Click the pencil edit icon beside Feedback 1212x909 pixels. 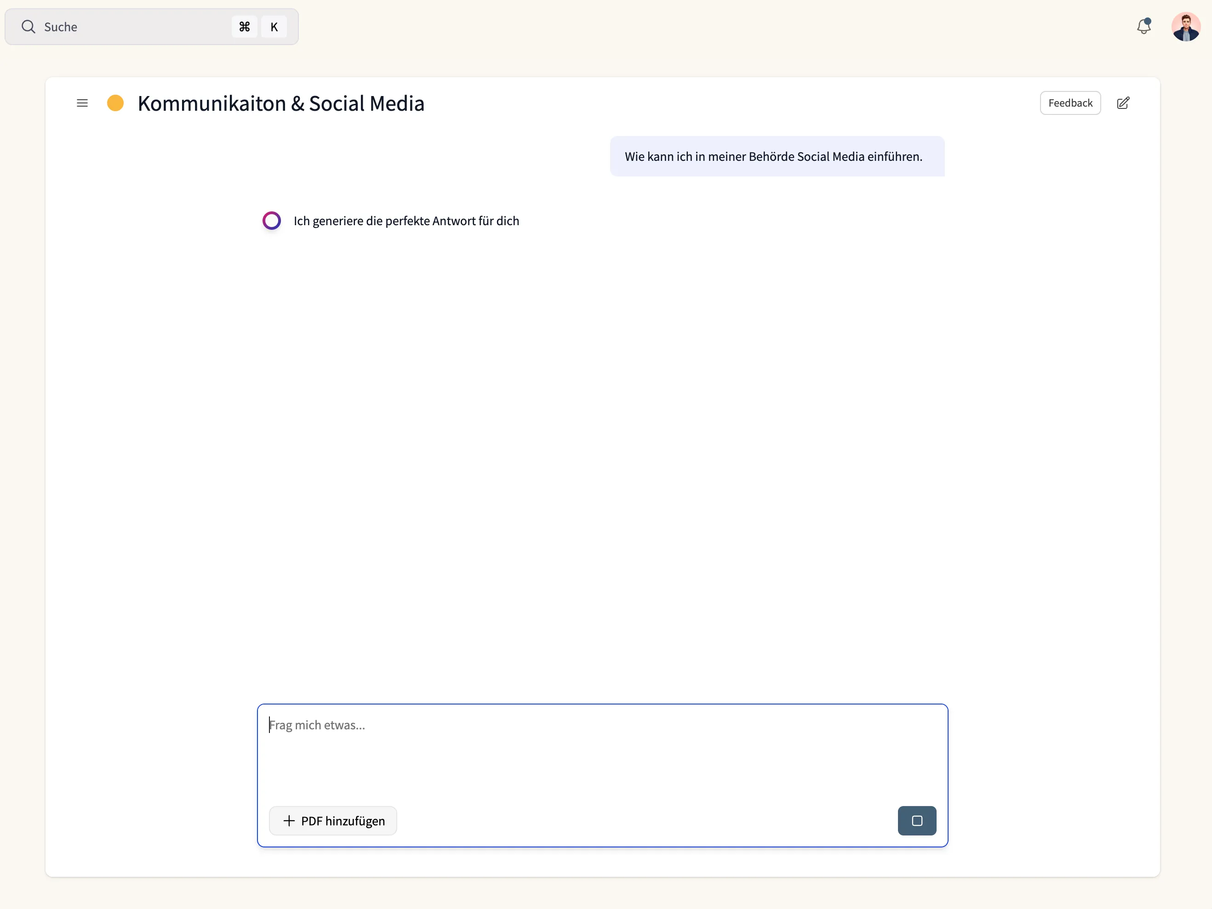(x=1123, y=103)
